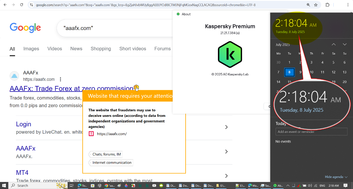
Task: Switch to Shopping search tab
Action: [101, 49]
